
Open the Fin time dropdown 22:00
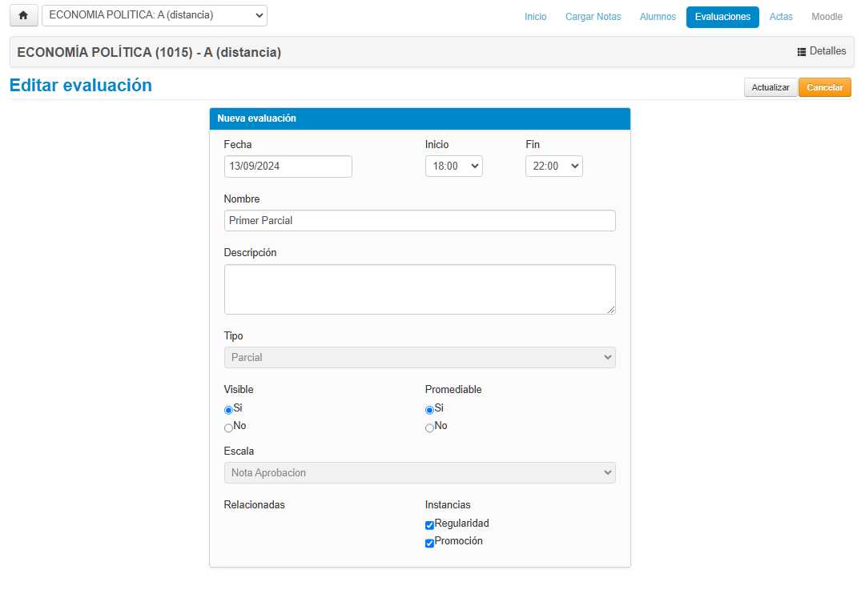553,167
